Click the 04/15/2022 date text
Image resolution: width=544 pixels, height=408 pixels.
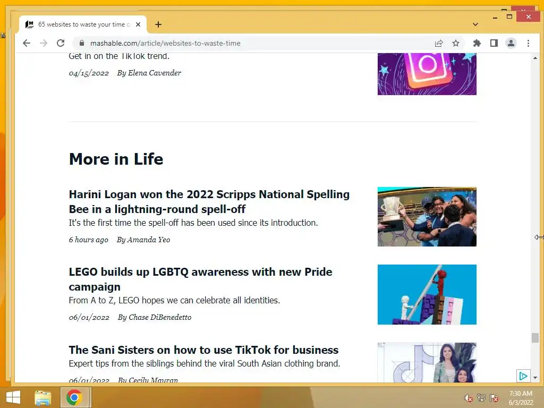pos(89,73)
